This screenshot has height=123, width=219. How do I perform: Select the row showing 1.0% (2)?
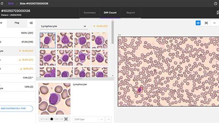17,87
